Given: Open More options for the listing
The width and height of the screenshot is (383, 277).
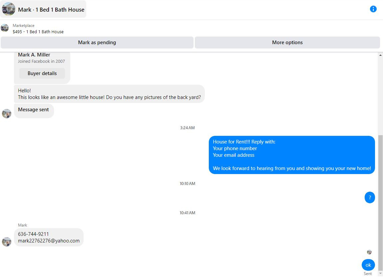Looking at the screenshot, I should 287,43.
